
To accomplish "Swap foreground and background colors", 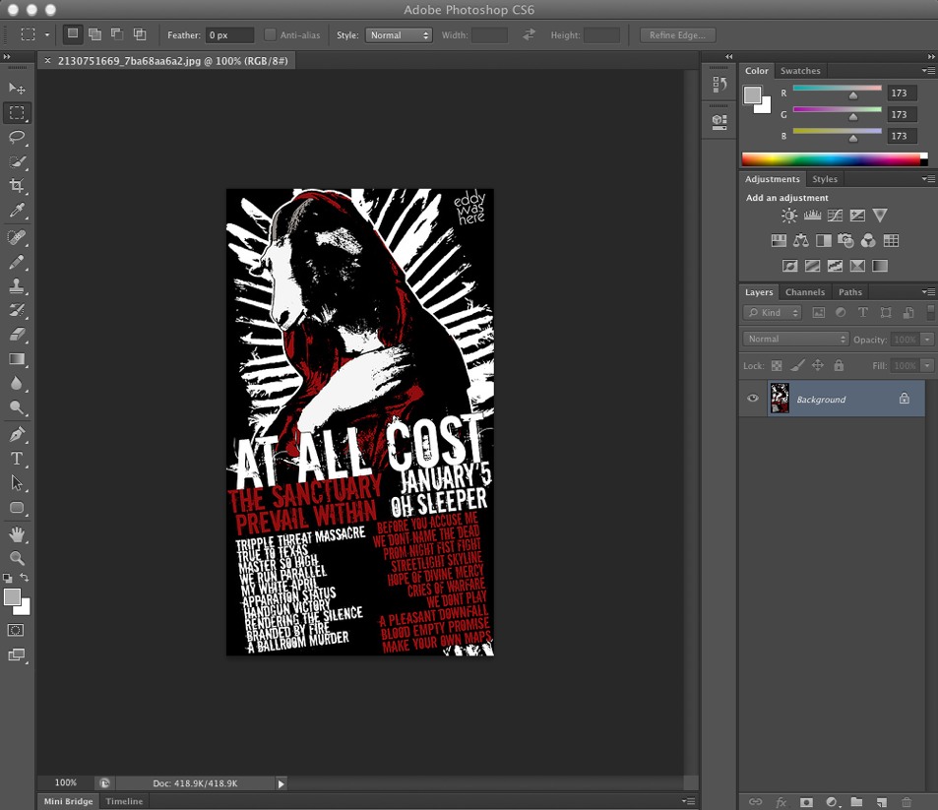I will [x=25, y=578].
